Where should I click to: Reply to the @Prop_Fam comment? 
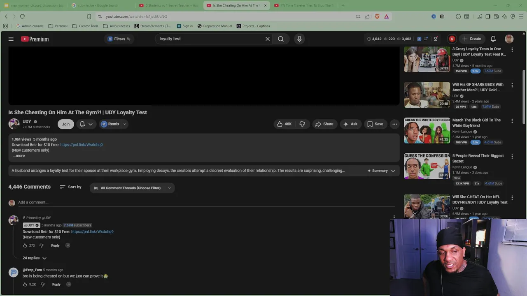pos(56,284)
